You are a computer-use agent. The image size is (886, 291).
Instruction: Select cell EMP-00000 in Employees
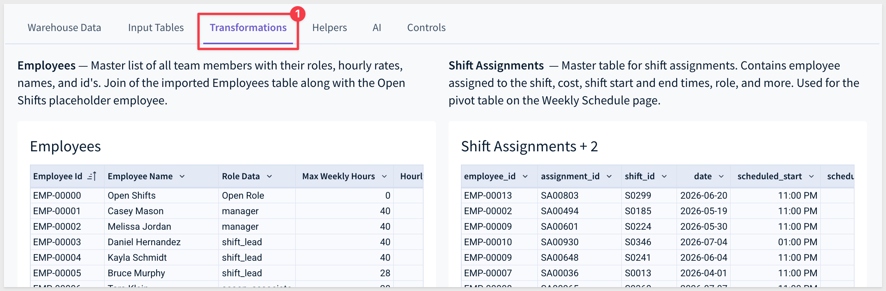pyautogui.click(x=67, y=196)
